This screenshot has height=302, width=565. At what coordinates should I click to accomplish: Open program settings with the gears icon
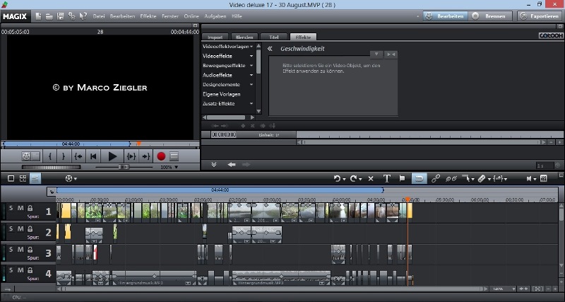72,16
